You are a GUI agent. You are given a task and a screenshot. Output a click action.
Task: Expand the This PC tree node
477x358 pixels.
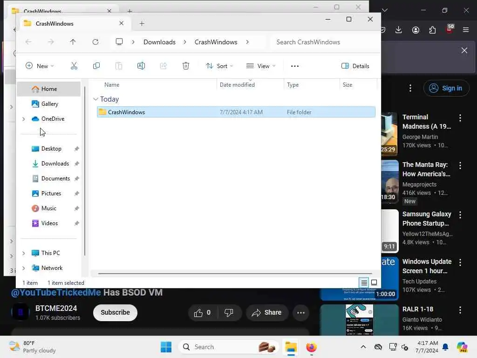tap(23, 253)
